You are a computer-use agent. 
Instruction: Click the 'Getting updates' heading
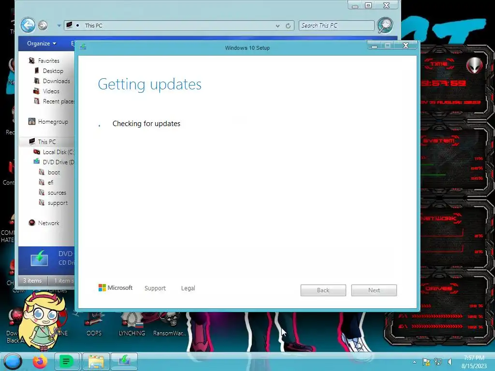(x=149, y=84)
